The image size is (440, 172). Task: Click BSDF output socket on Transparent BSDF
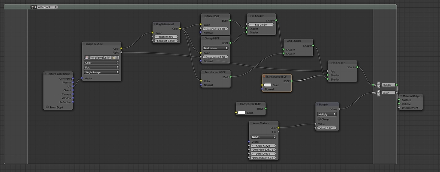point(266,109)
